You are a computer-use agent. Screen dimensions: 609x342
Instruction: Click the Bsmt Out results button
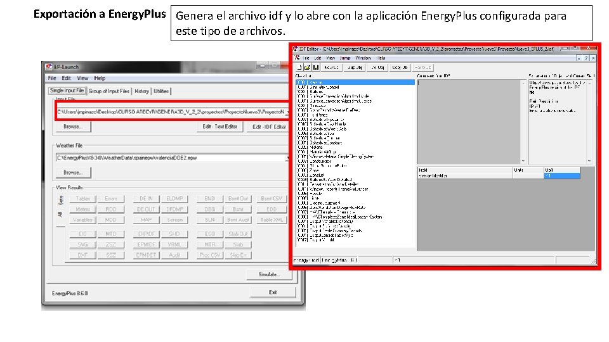point(238,198)
